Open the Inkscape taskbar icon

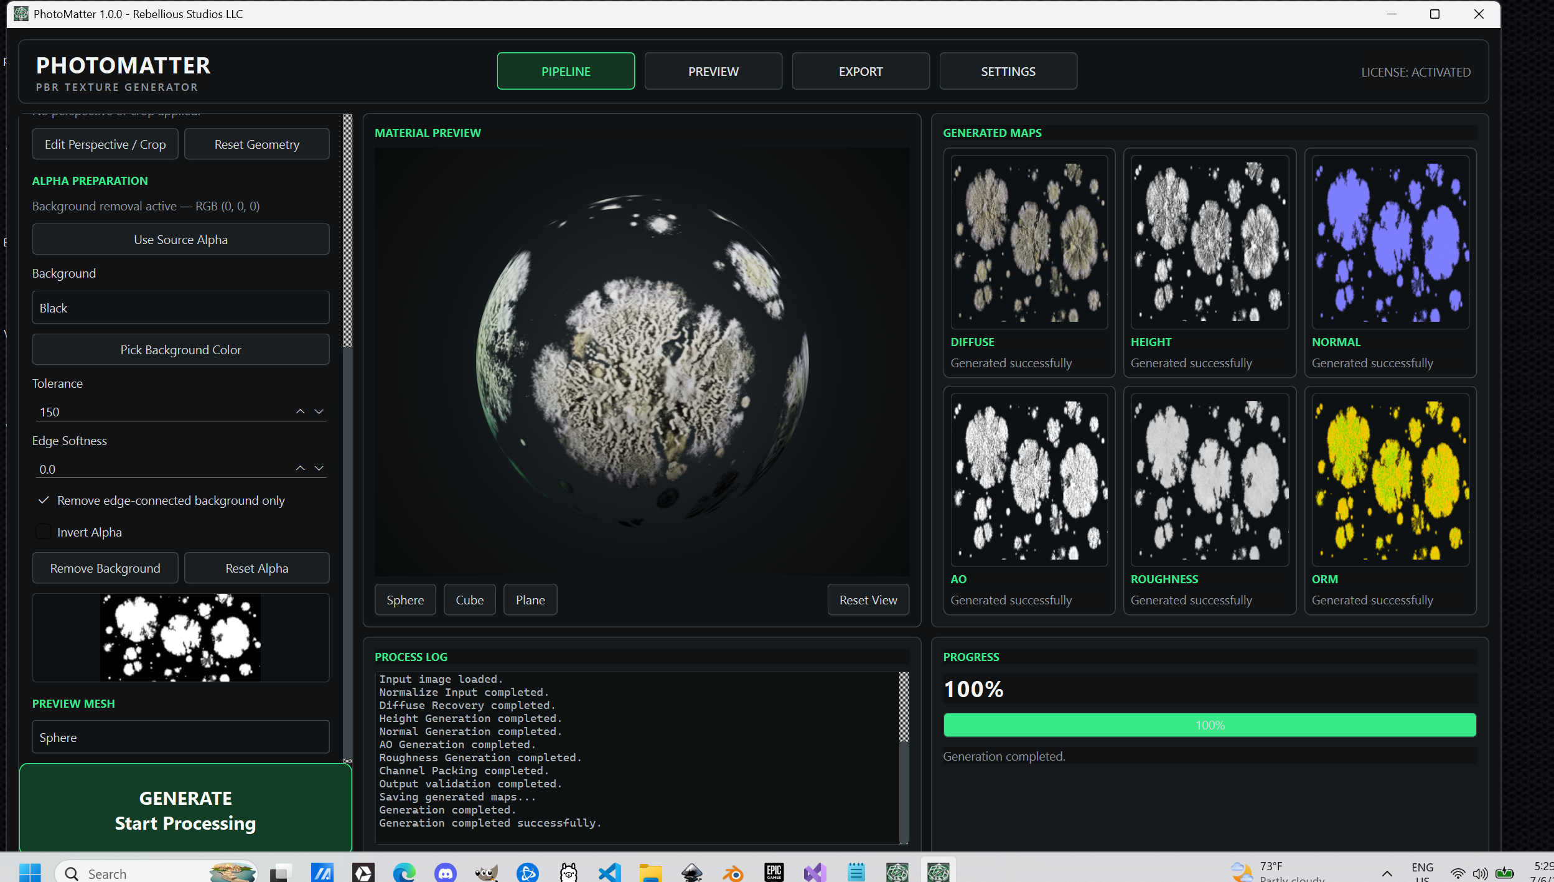[x=691, y=873]
